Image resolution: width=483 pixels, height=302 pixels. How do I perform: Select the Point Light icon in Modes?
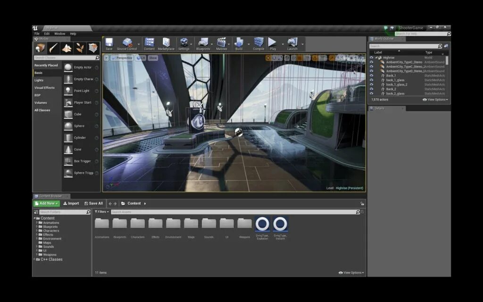point(68,91)
